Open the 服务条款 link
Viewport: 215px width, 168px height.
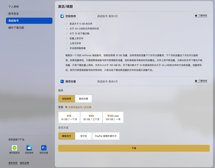pos(13,163)
